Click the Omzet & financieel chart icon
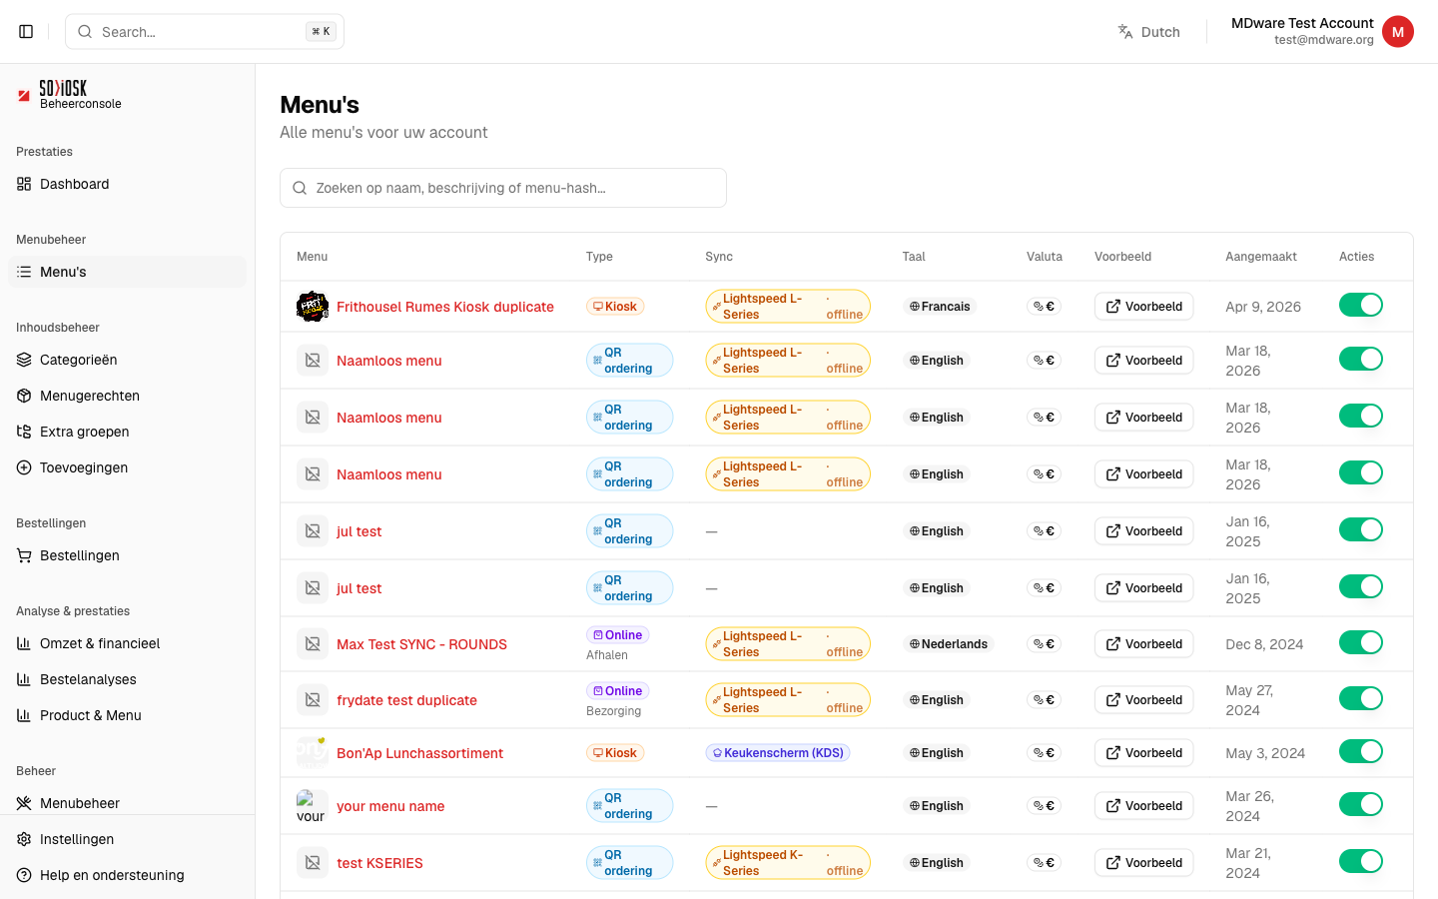The height and width of the screenshot is (899, 1438). click(x=24, y=643)
